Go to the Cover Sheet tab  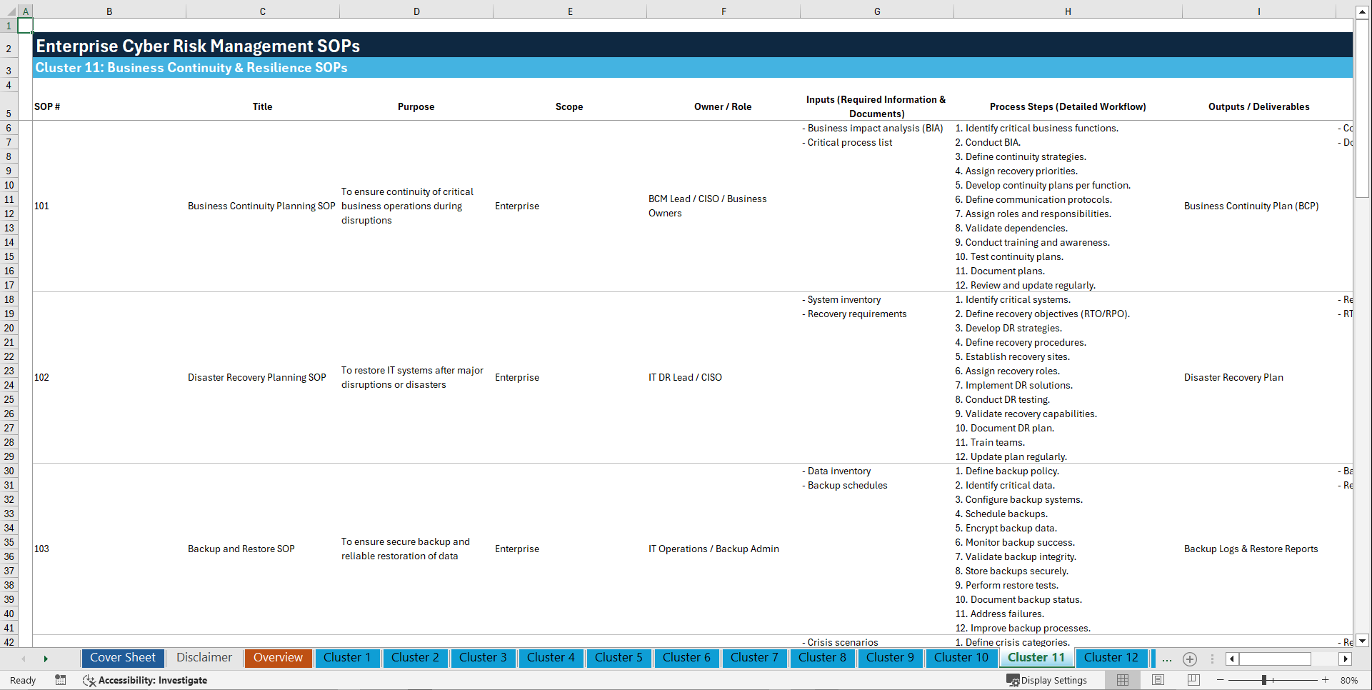122,658
